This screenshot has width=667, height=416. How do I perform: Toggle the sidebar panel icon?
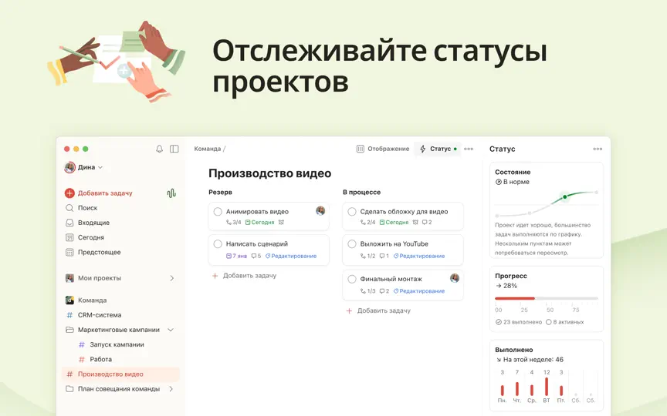tap(174, 149)
